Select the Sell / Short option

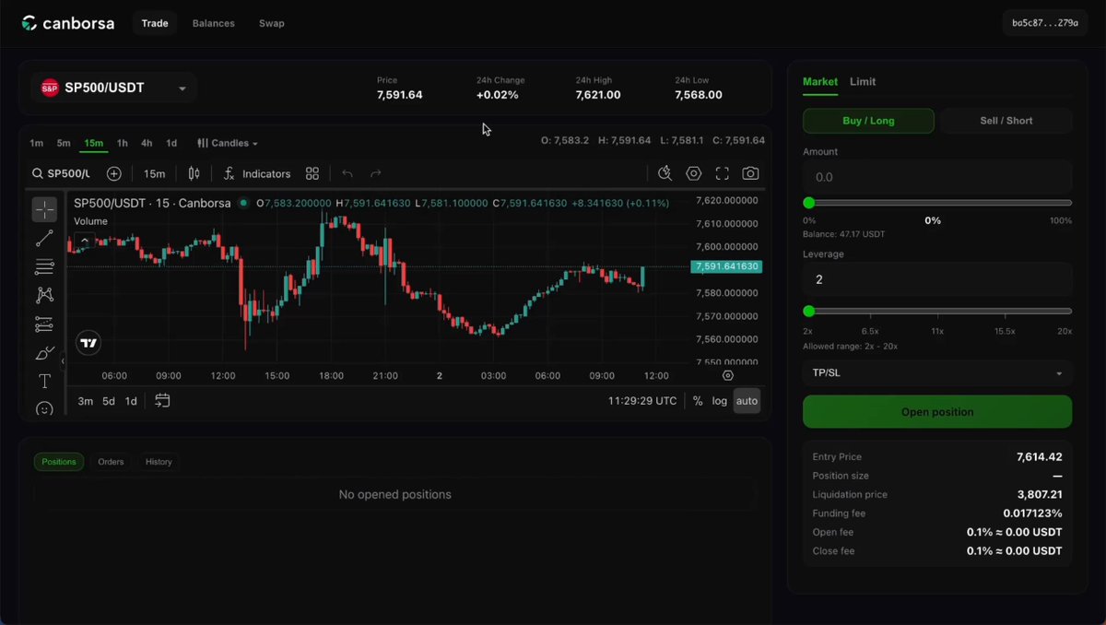coord(1006,121)
